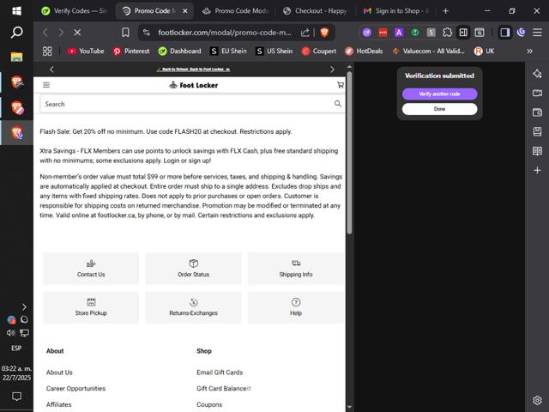Open the US Shein bookmark
The height and width of the screenshot is (412, 549).
click(x=274, y=51)
